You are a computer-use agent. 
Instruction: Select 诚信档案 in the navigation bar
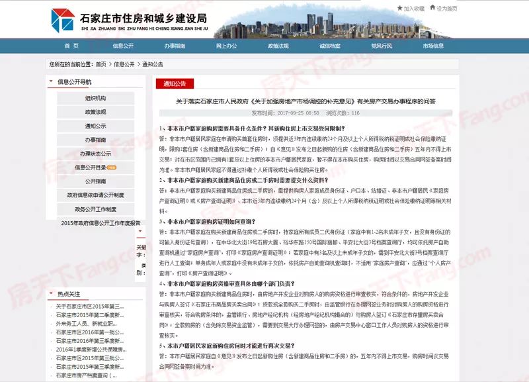tap(330, 46)
